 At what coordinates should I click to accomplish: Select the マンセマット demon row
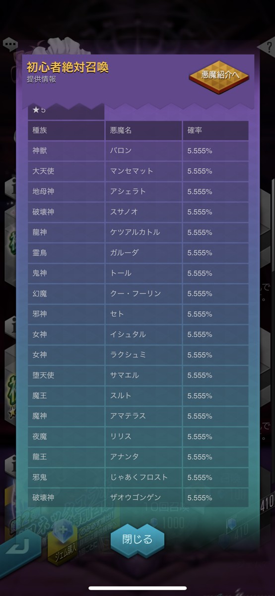[x=138, y=171]
